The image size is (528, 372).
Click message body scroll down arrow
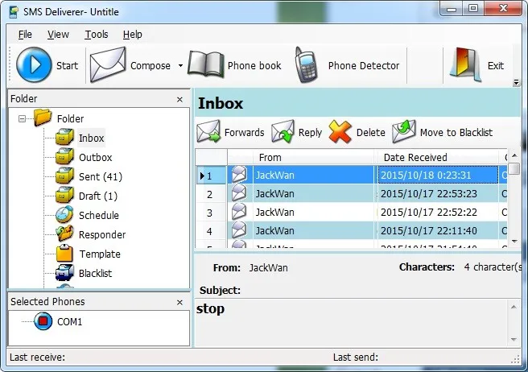coord(514,339)
